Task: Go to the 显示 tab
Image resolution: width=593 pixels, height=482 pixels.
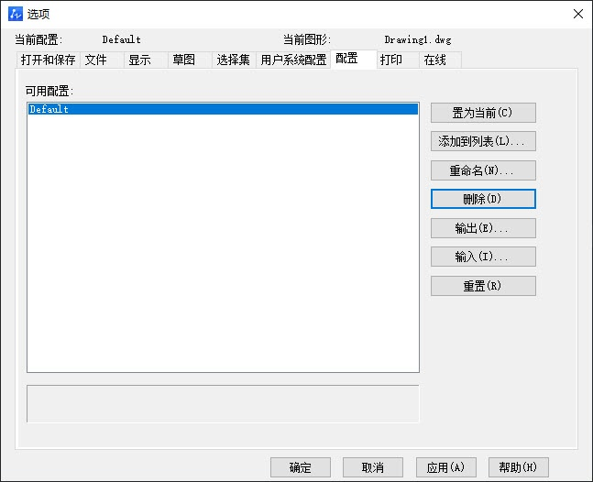Action: (146, 60)
